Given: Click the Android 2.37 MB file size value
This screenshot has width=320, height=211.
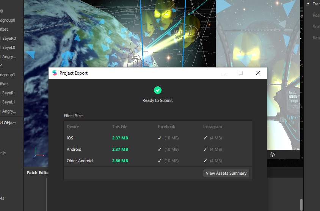Looking at the screenshot, I should tap(120, 149).
